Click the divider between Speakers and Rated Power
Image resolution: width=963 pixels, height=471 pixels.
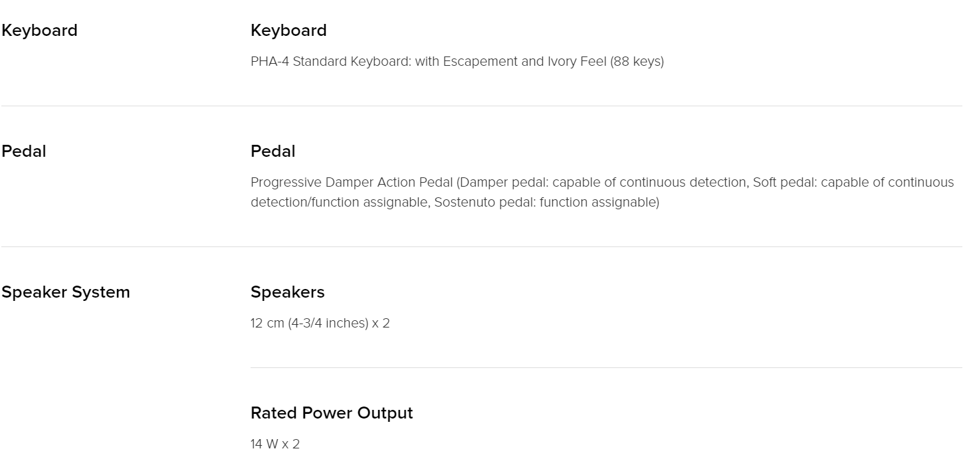(606, 367)
